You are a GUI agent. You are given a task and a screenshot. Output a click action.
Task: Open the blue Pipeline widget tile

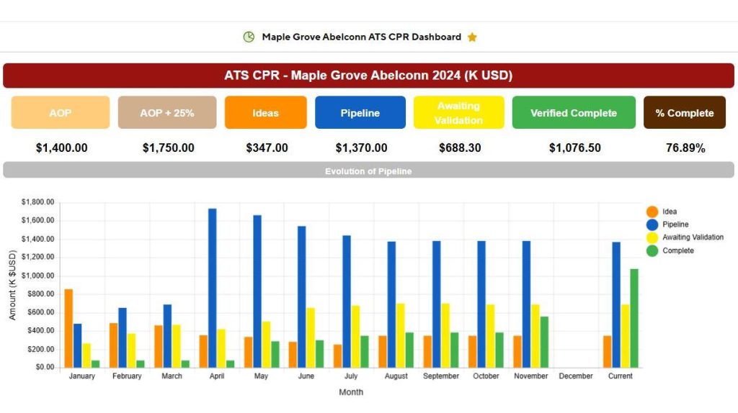click(x=360, y=113)
